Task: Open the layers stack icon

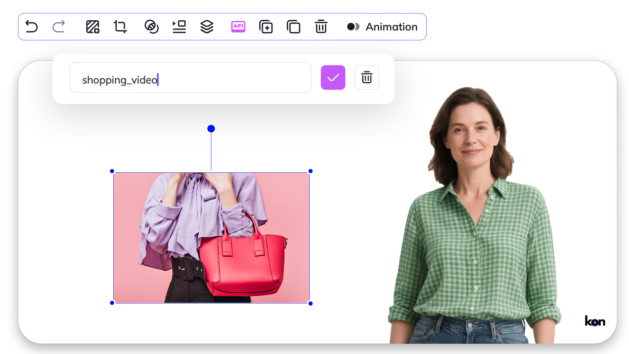Action: (207, 27)
